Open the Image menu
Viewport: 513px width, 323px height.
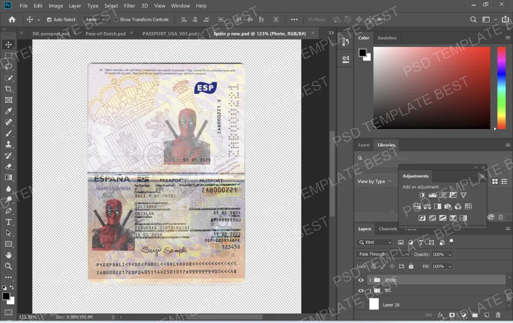click(56, 5)
